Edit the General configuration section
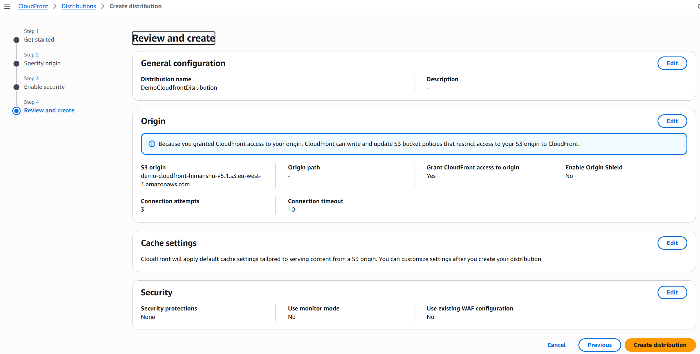Screen dimensions: 700x354 point(672,63)
